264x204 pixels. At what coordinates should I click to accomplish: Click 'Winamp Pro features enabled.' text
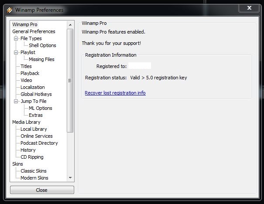(113, 32)
